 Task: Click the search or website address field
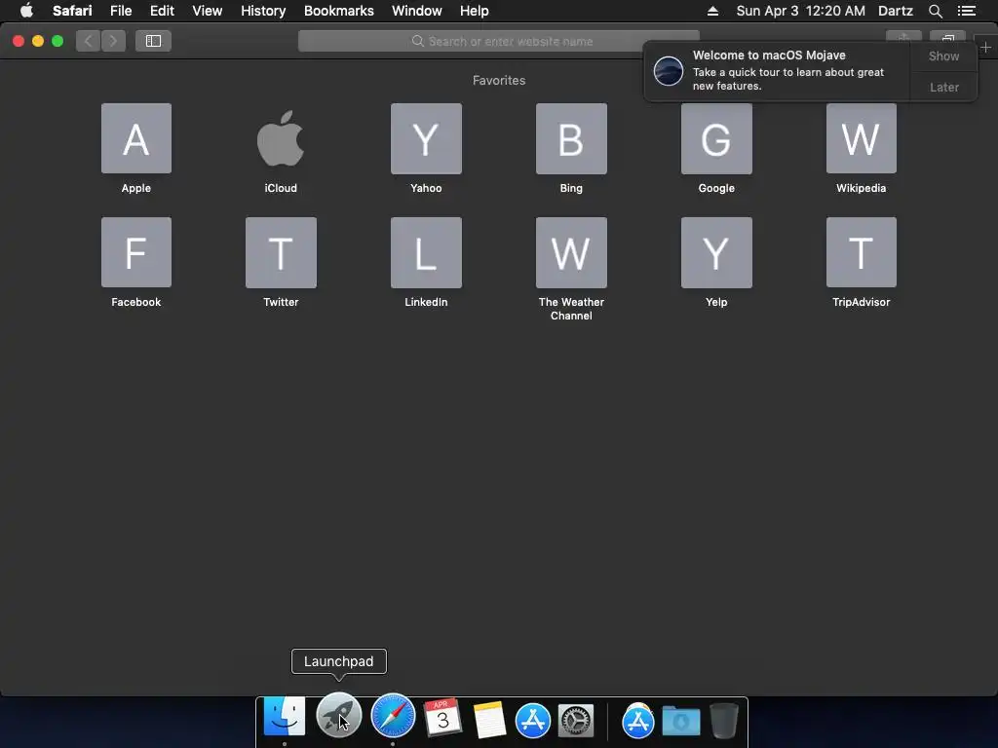pos(498,41)
